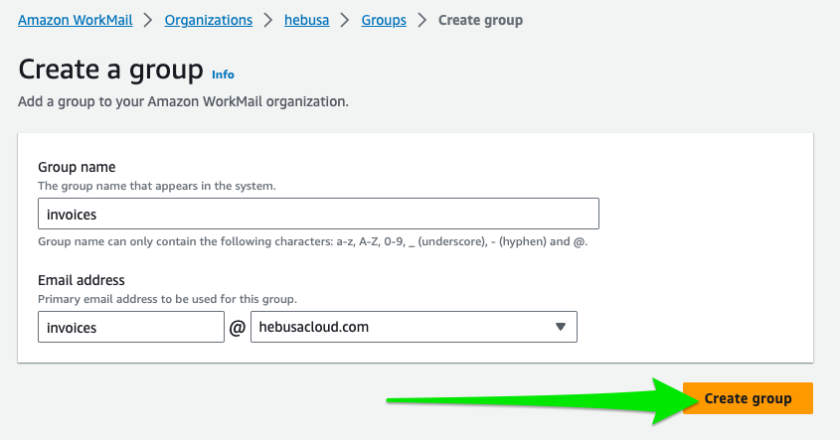Open the Amazon WorkMail breadcrumb link
The width and height of the screenshot is (840, 440).
tap(74, 20)
